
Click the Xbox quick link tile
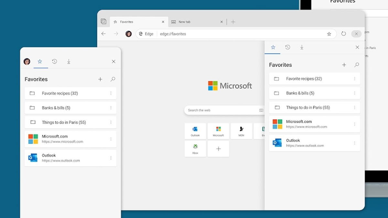[x=195, y=149]
